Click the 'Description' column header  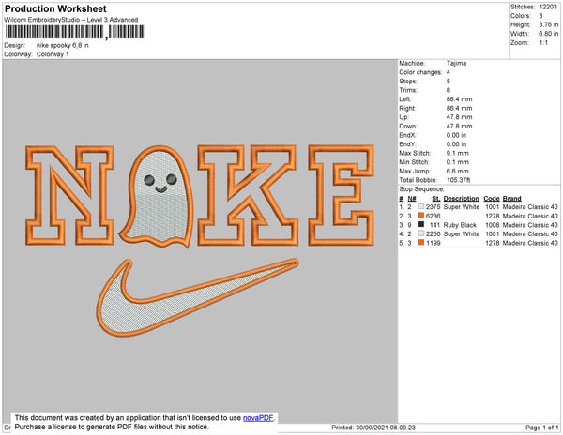461,199
